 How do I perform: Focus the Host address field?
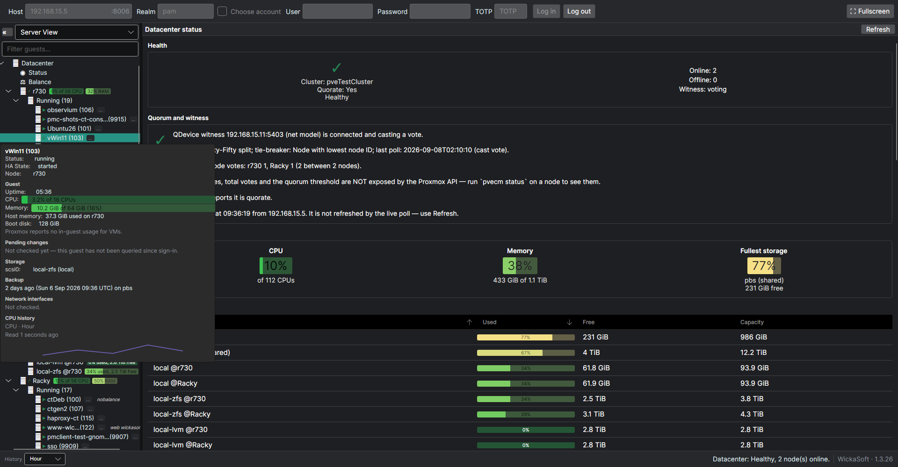pos(78,11)
